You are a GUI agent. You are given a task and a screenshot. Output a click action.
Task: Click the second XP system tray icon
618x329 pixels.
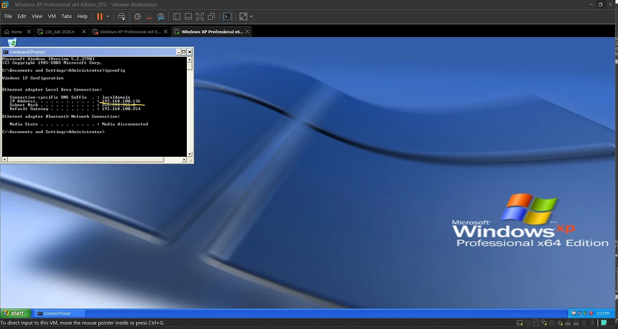coord(579,313)
